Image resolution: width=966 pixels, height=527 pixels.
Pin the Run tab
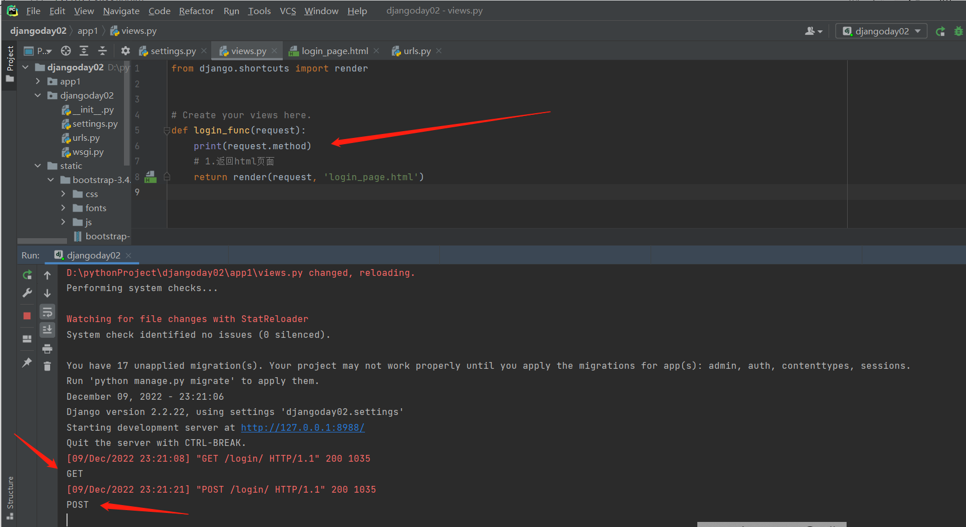coord(27,363)
